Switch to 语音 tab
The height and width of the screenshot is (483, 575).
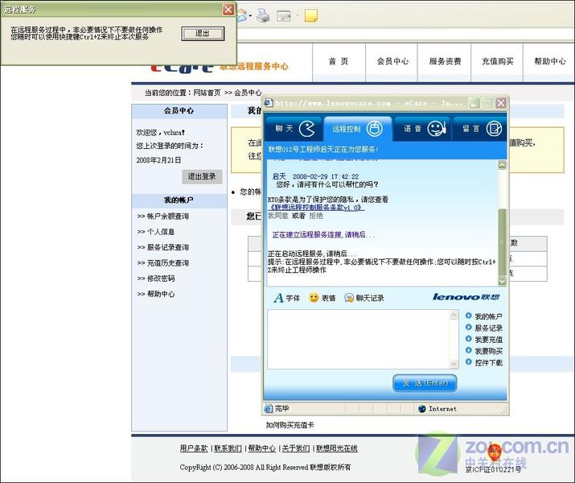point(422,129)
